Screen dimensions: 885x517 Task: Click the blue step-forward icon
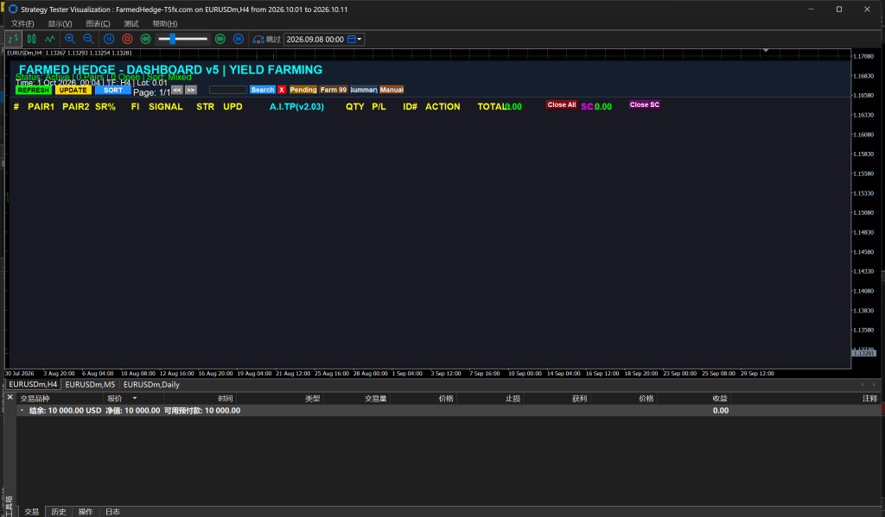coord(239,39)
